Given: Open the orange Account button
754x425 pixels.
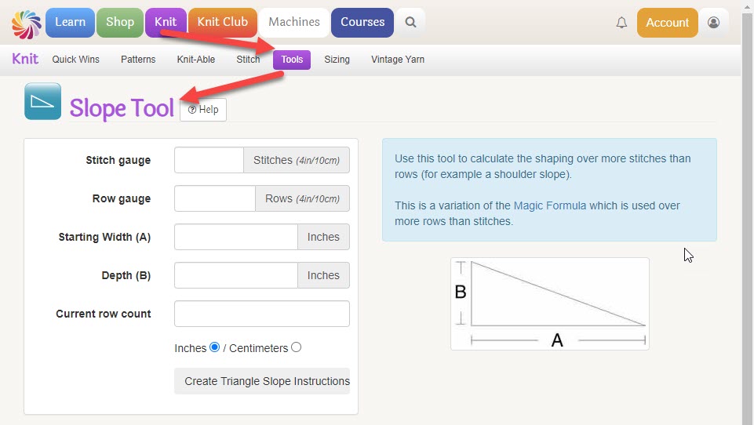Looking at the screenshot, I should 667,23.
